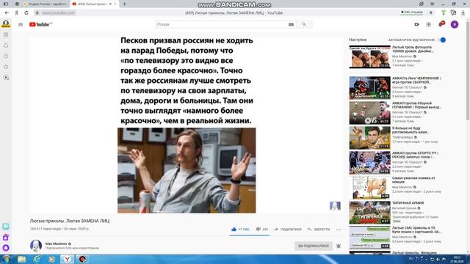Click the 54K отзывов reviews link
The width and height of the screenshot is (470, 264).
point(412,12)
